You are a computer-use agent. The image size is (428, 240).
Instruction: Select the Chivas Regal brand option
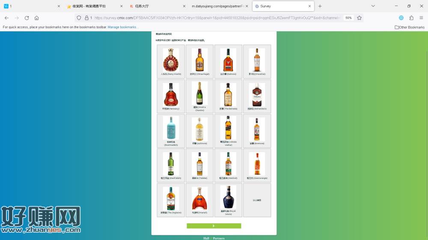coord(199,62)
